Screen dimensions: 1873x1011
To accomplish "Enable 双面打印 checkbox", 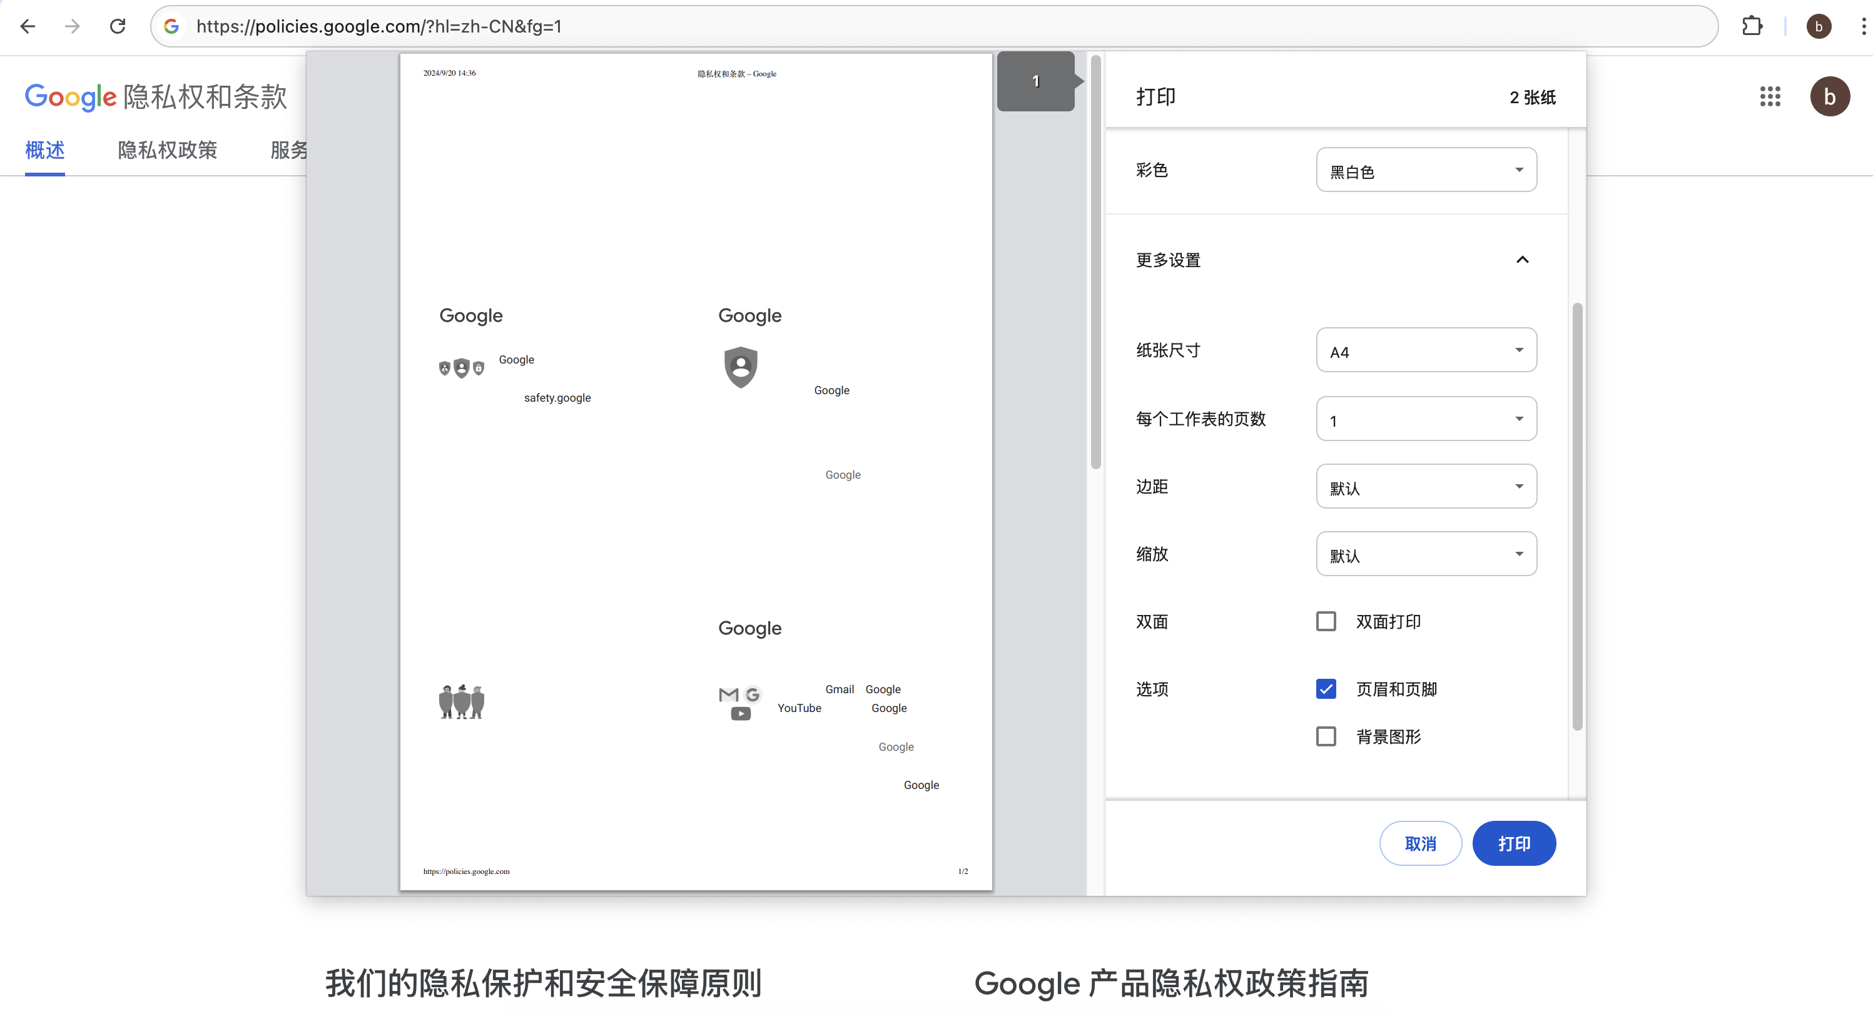I will tap(1326, 621).
